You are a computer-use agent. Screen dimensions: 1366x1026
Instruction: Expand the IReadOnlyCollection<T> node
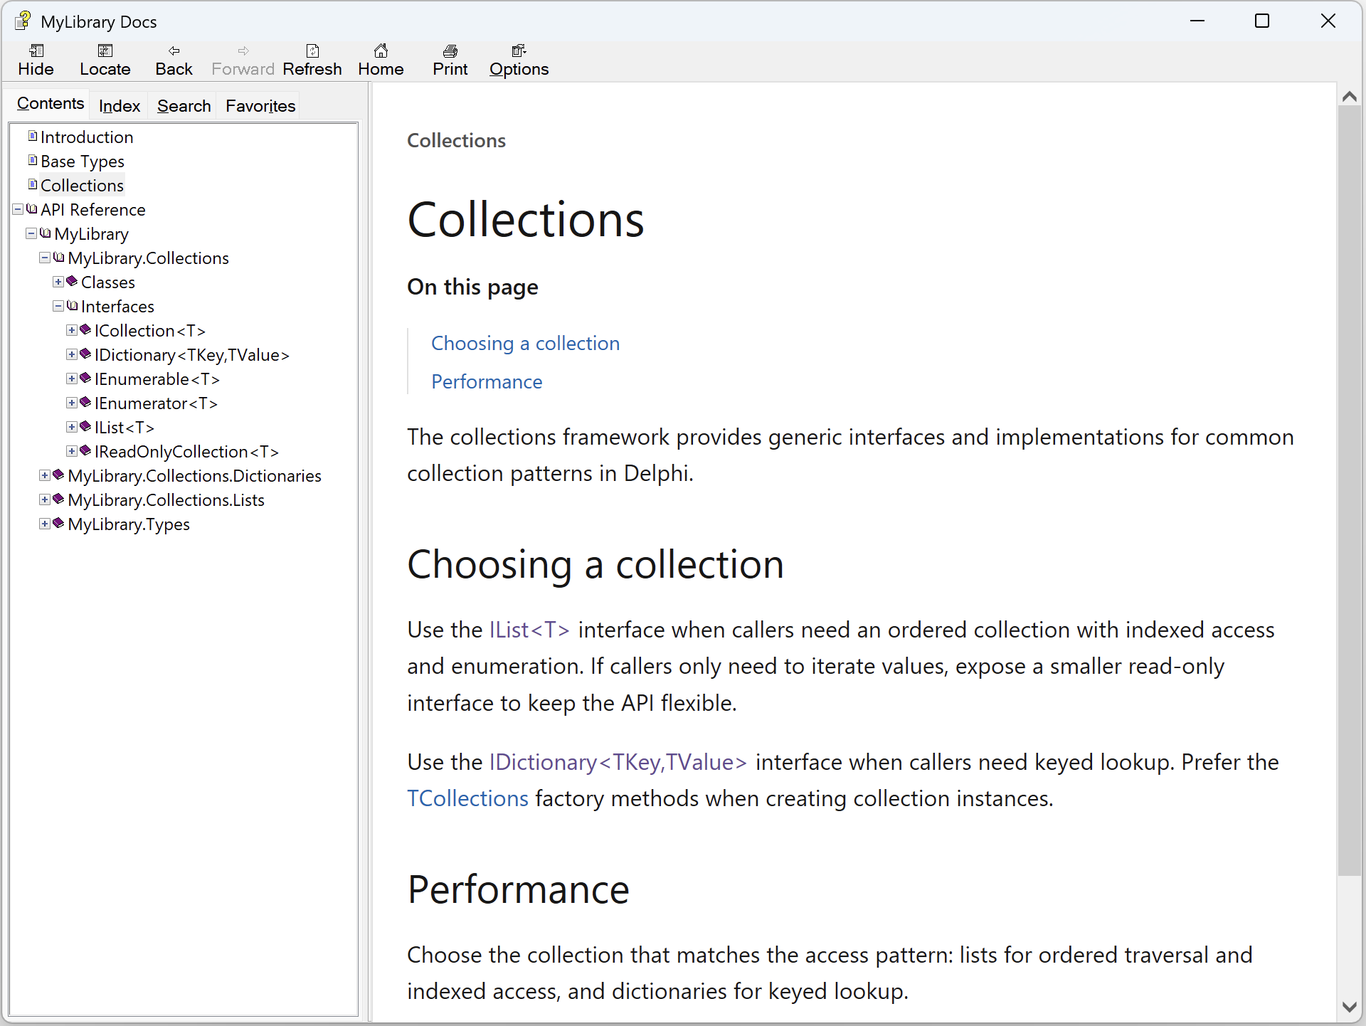(x=72, y=451)
